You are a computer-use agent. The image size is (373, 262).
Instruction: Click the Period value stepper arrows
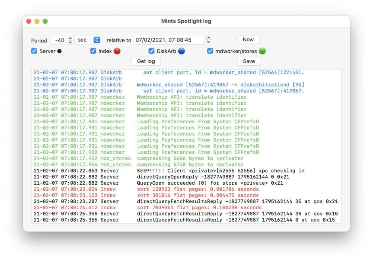pyautogui.click(x=70, y=40)
